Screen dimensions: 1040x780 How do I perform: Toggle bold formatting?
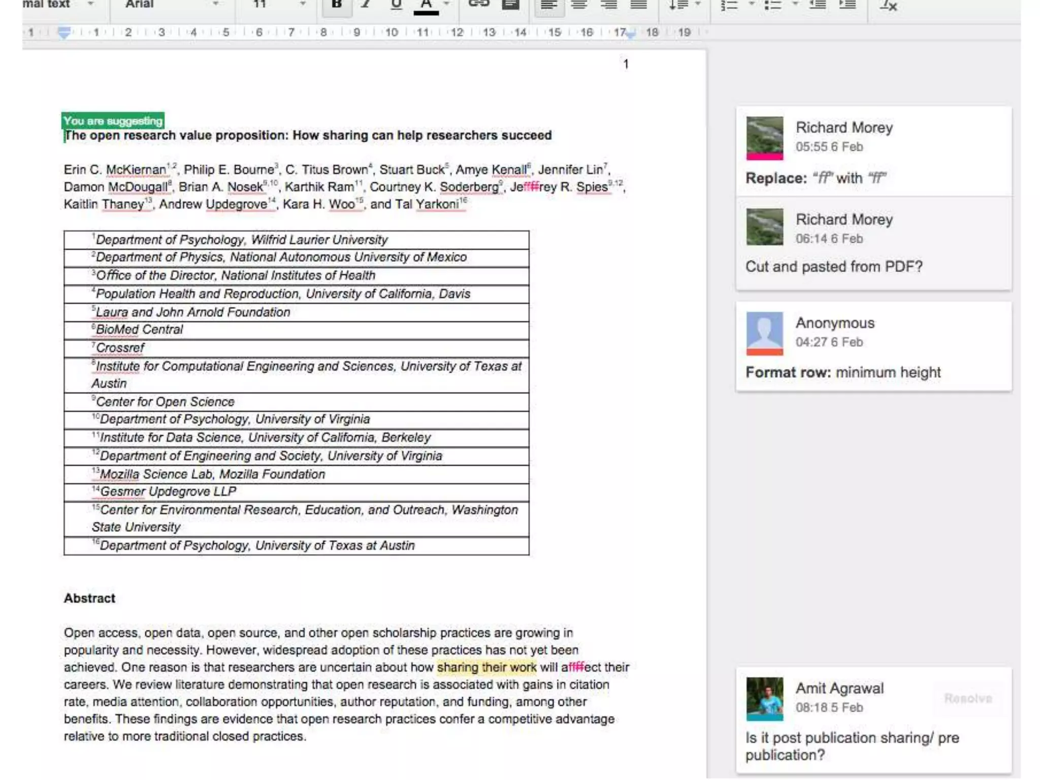coord(336,5)
